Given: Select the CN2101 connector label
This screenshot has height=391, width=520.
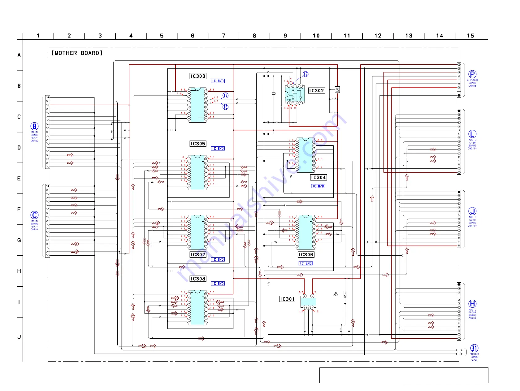Looking at the screenshot, I should point(472,149).
